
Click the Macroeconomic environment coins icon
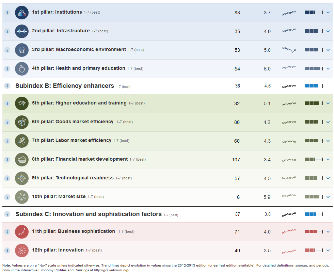click(x=22, y=50)
